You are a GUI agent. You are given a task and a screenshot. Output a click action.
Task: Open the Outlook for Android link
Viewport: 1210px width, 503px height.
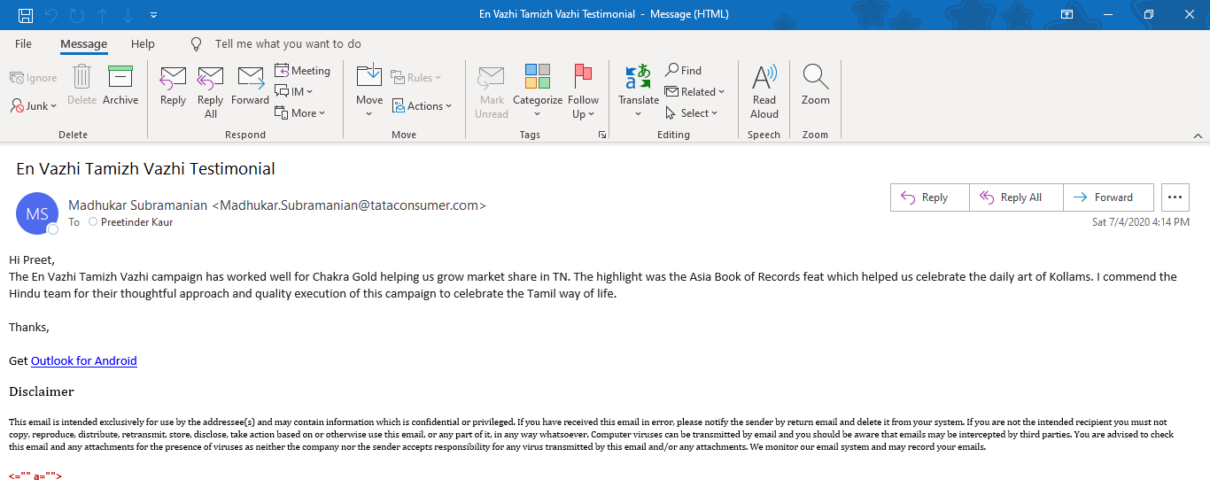[84, 360]
